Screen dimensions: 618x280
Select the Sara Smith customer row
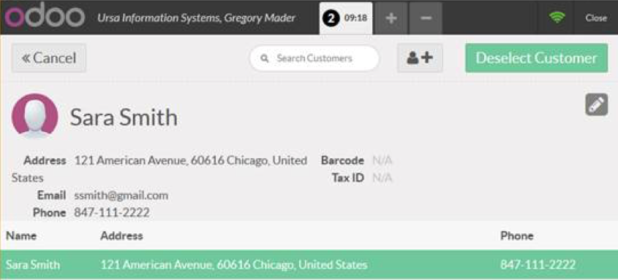[x=309, y=264]
